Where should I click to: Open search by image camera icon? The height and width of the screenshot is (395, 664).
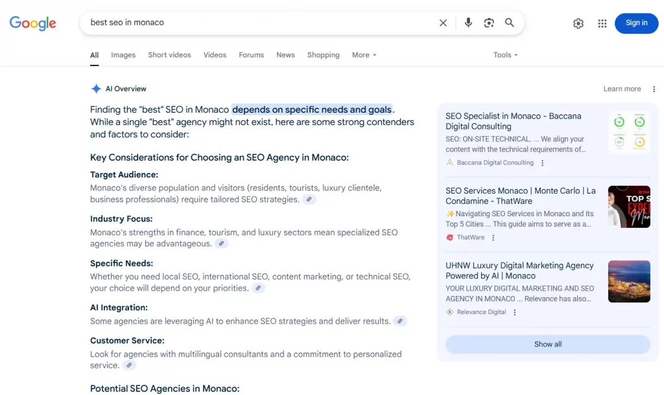tap(489, 23)
